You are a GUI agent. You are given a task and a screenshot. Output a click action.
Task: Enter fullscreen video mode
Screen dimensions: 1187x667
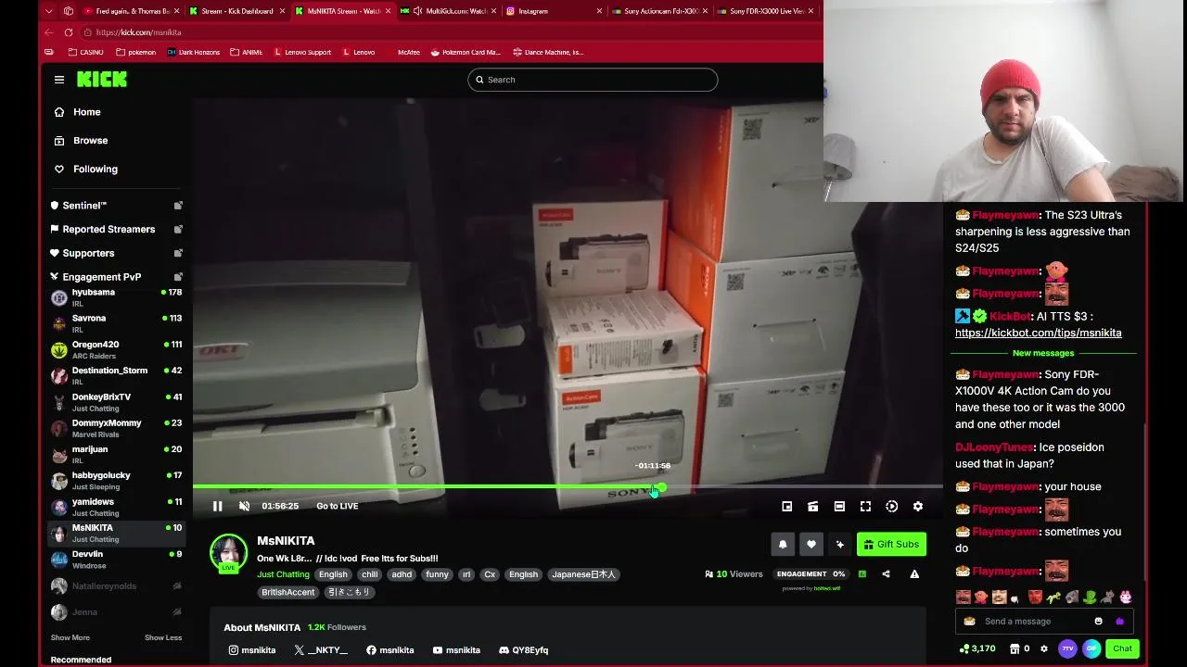click(865, 507)
